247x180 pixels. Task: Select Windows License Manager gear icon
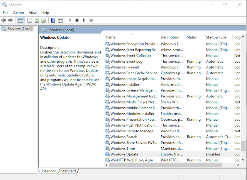point(107,90)
